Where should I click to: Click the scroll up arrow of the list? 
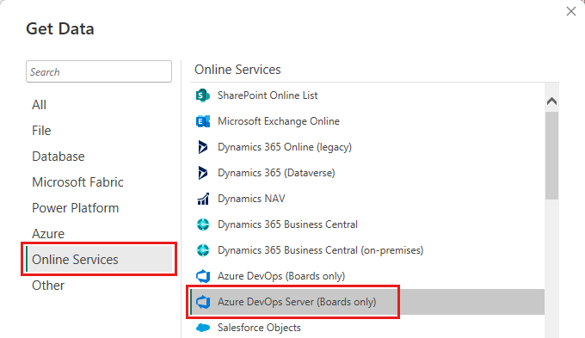[551, 101]
